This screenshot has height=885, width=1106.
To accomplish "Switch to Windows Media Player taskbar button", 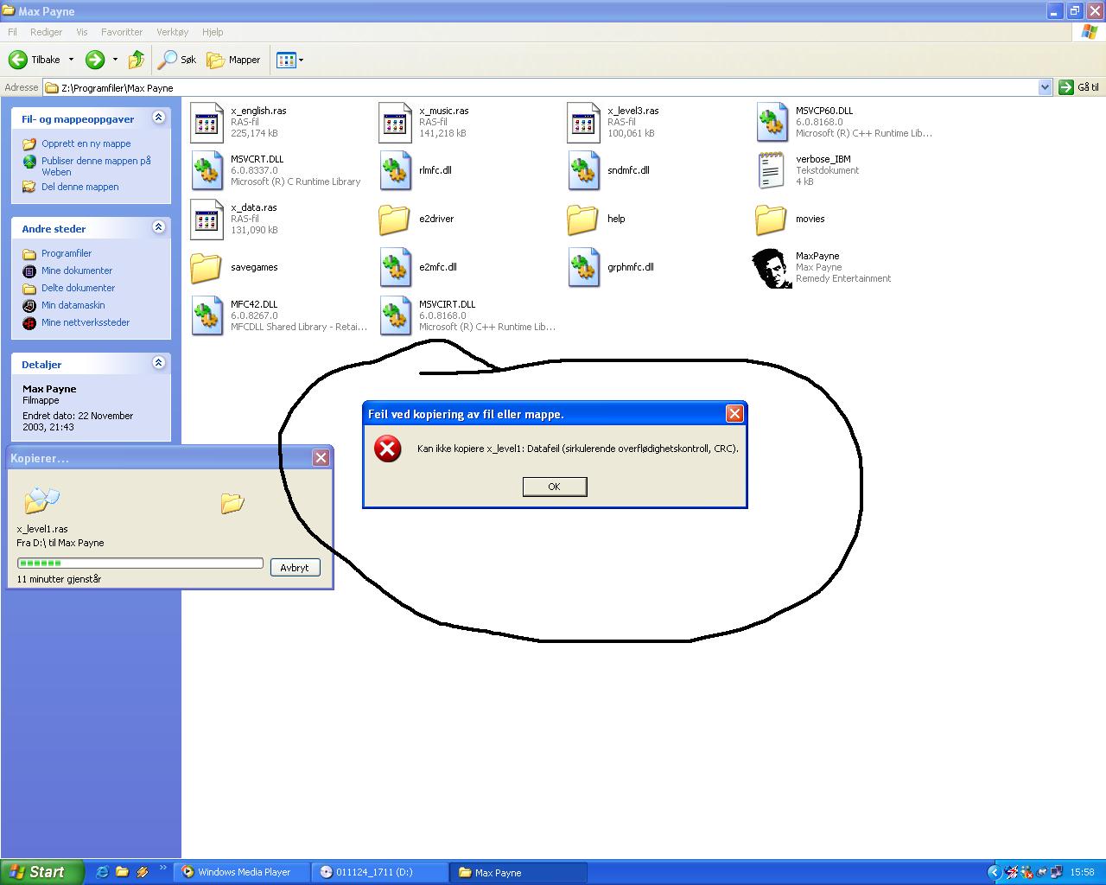I will coord(242,872).
